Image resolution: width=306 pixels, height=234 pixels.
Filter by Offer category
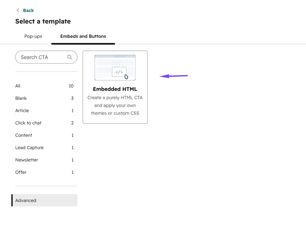point(44,172)
